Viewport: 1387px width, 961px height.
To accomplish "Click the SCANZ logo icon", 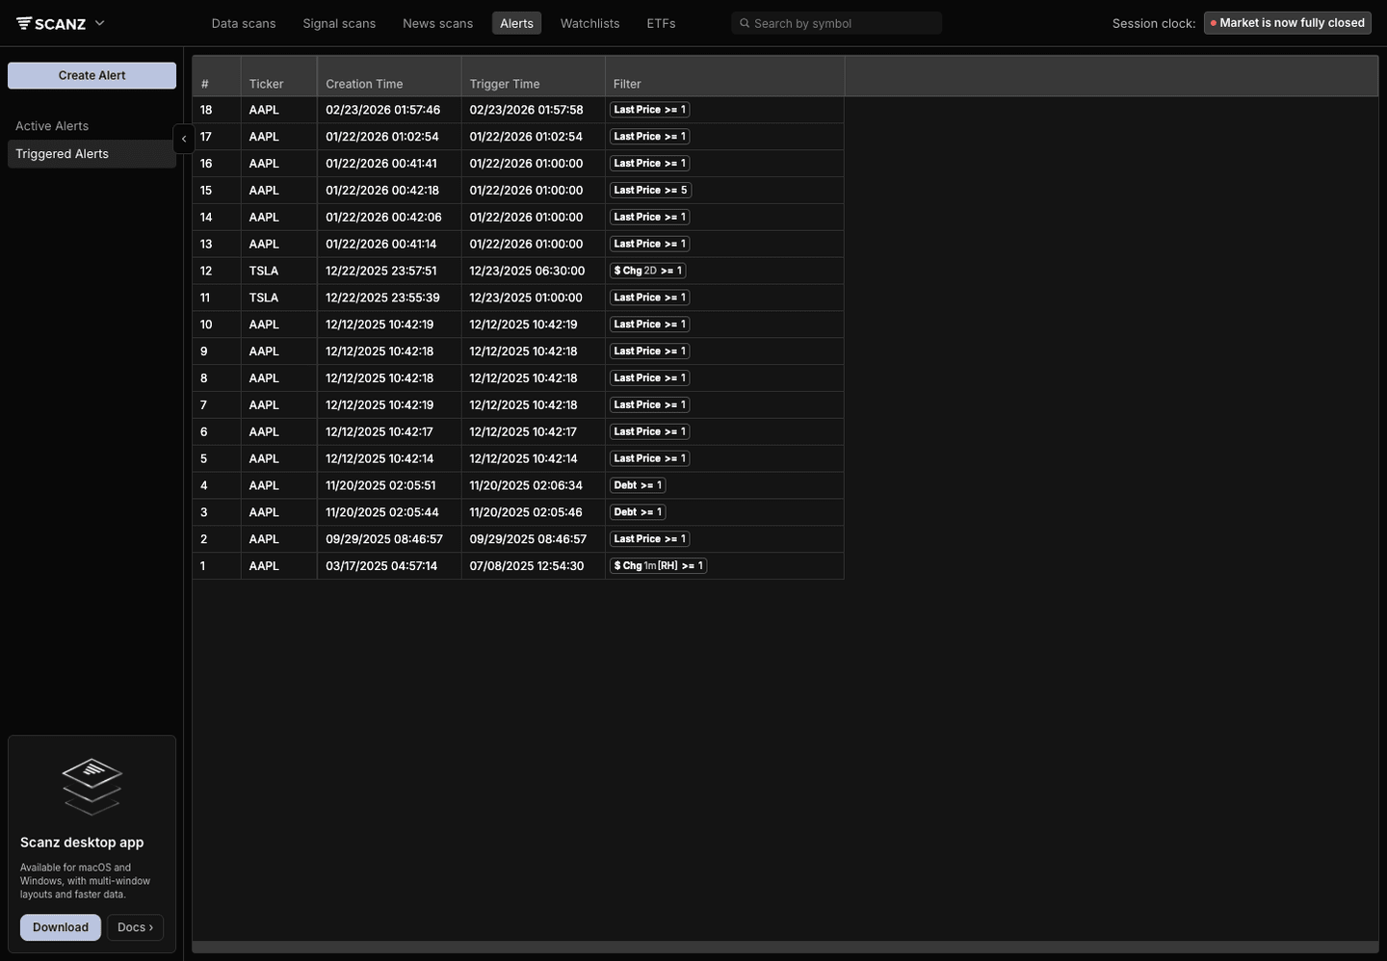I will tap(24, 23).
